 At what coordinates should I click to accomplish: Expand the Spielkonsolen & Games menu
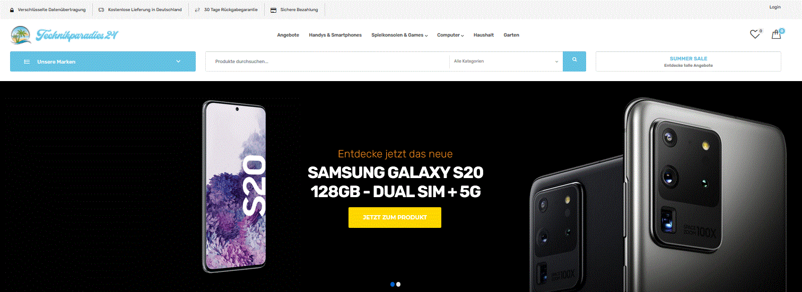(399, 35)
